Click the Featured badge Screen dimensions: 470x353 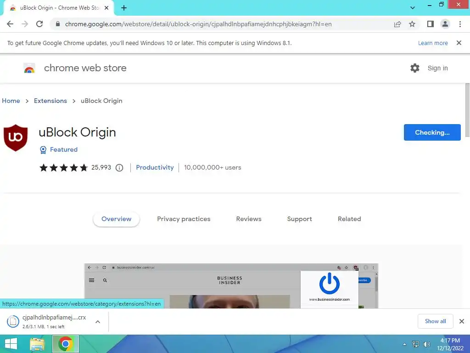[x=59, y=149]
